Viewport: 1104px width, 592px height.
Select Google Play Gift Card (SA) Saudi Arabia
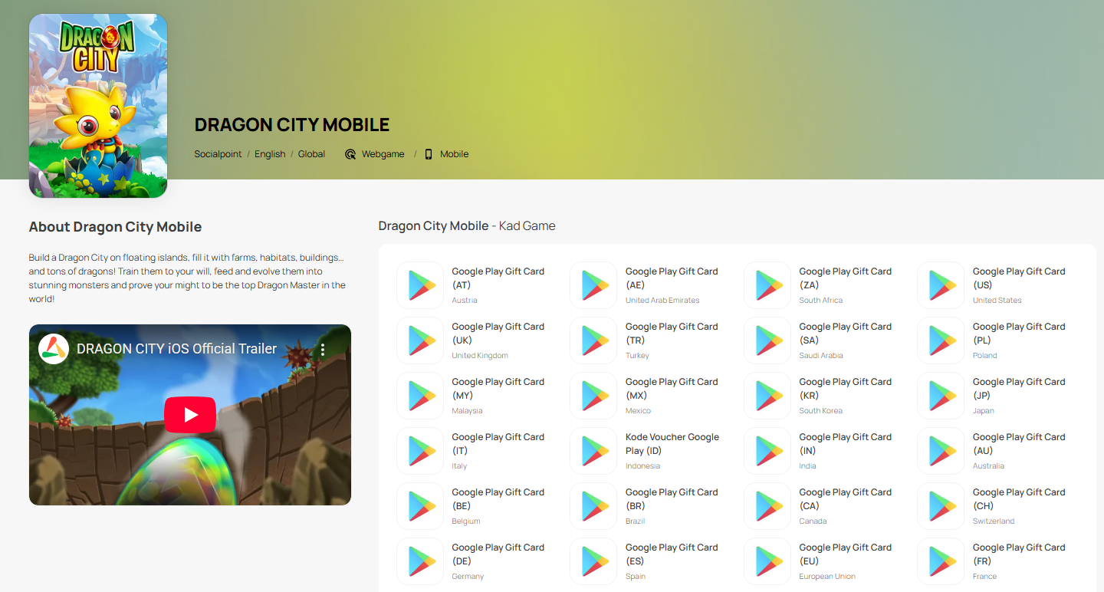[845, 333]
